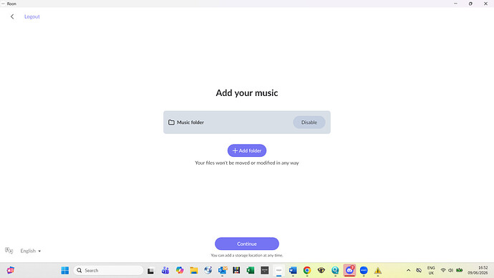Screen dimensions: 494x278
Task: Click the yellow warning triangle taskbar icon
Action: click(x=378, y=270)
